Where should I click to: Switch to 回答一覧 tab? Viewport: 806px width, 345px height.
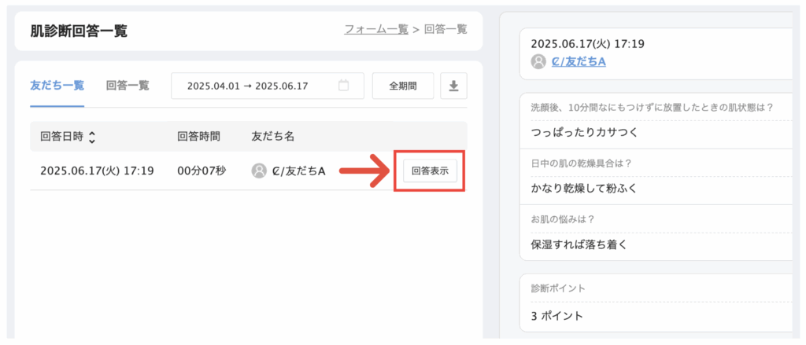pos(128,86)
